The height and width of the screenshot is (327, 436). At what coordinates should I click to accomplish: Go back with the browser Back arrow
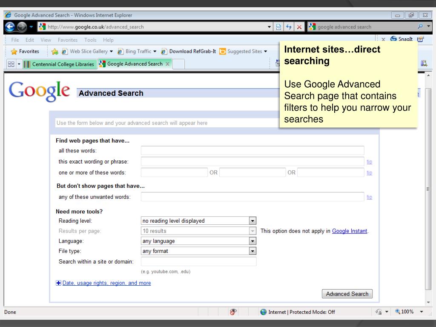(x=10, y=27)
